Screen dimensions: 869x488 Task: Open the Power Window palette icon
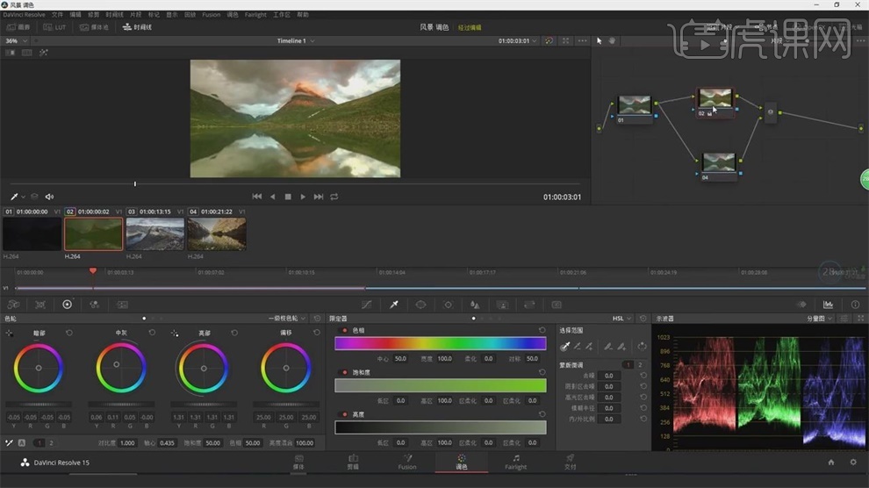click(420, 305)
